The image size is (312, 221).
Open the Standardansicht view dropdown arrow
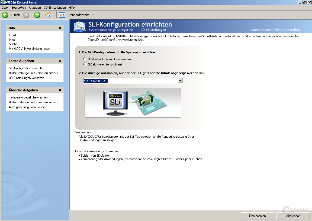93,15
